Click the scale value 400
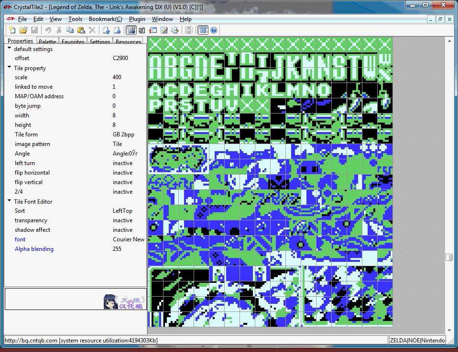458x352 pixels. [x=117, y=77]
